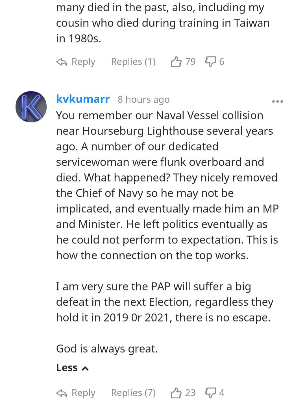
Task: Click the like count showing 79
Action: click(190, 62)
